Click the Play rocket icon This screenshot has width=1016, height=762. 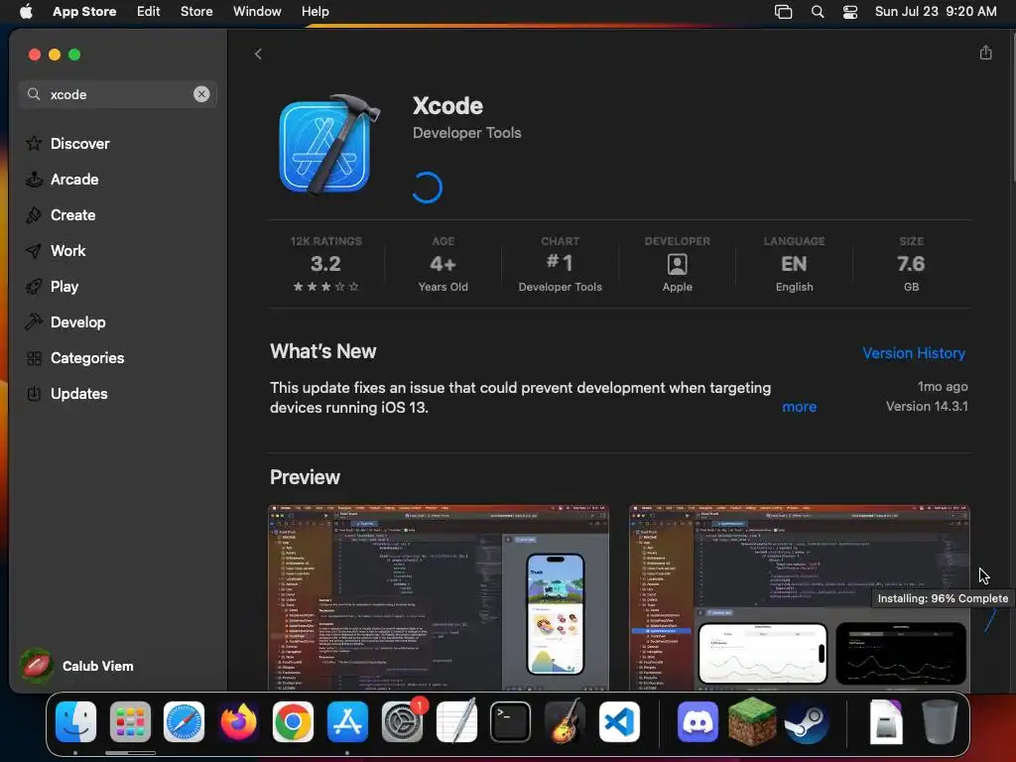pos(34,287)
